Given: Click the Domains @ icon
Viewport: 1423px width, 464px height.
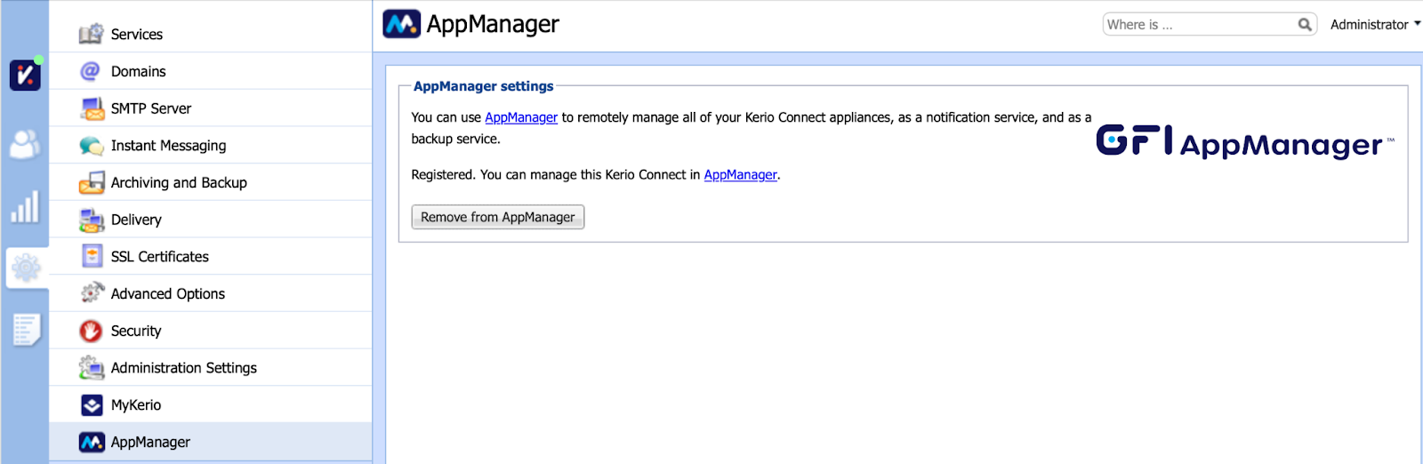Looking at the screenshot, I should (91, 71).
